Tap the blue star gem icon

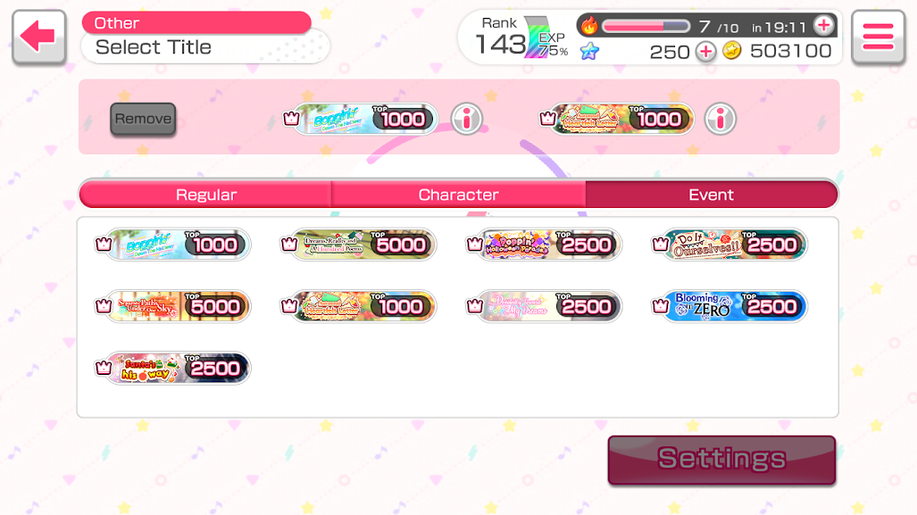(x=589, y=52)
